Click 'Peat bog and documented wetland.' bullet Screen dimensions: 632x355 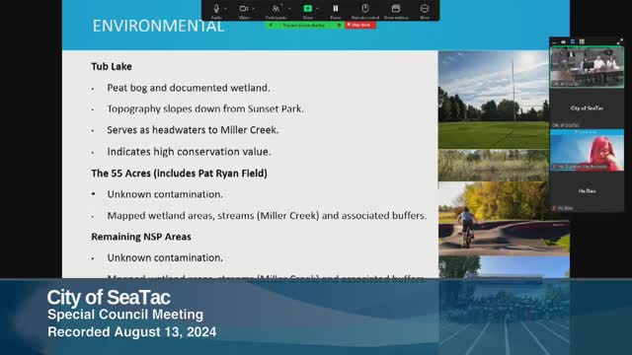click(x=189, y=88)
